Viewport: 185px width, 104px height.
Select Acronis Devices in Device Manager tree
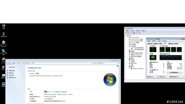(135, 37)
